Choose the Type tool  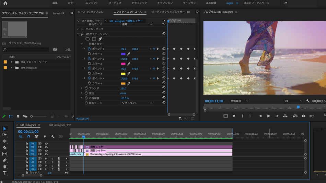5,173
